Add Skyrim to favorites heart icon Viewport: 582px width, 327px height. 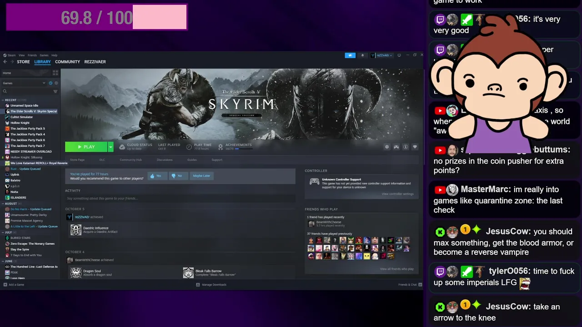click(415, 147)
